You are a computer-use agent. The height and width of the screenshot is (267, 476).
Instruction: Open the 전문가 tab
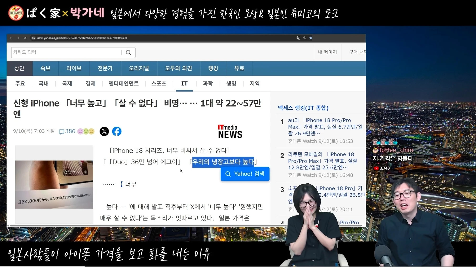point(105,68)
